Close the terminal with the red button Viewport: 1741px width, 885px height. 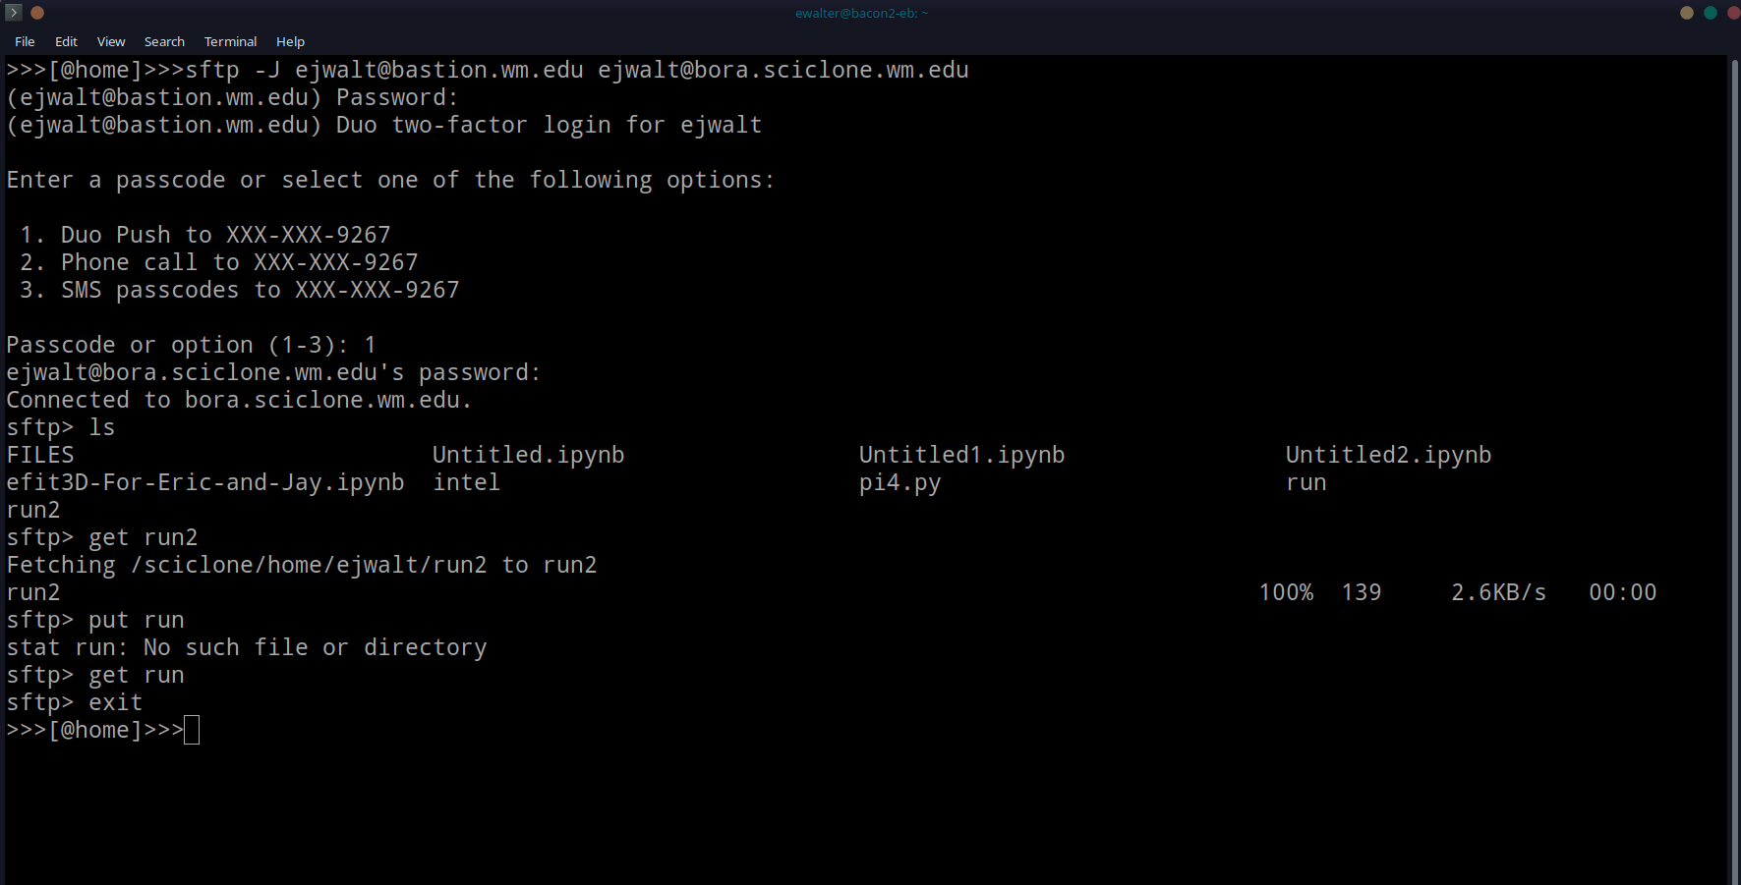coord(1733,13)
